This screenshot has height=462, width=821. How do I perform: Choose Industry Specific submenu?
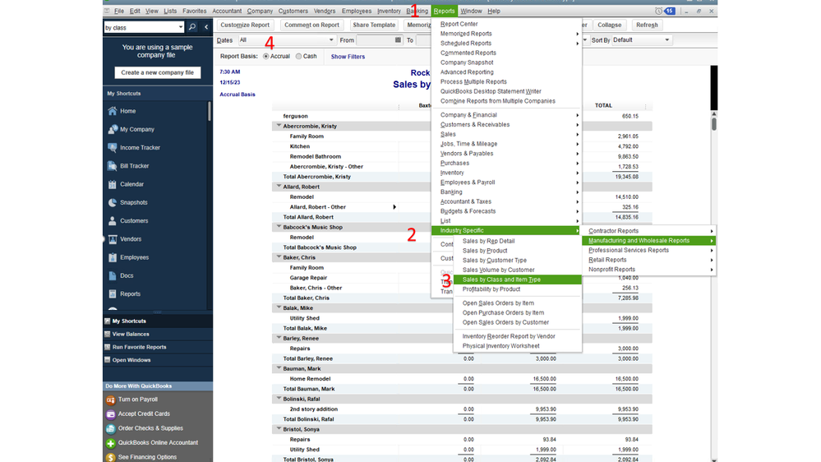coord(506,230)
